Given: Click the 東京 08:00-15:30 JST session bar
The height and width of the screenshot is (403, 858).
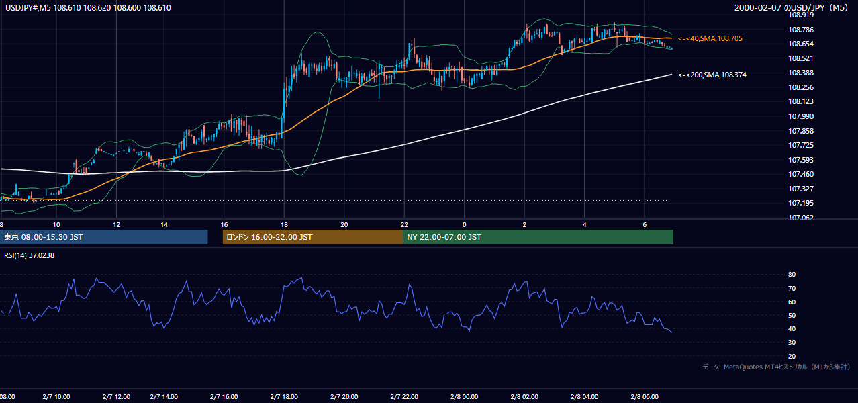Looking at the screenshot, I should (103, 237).
